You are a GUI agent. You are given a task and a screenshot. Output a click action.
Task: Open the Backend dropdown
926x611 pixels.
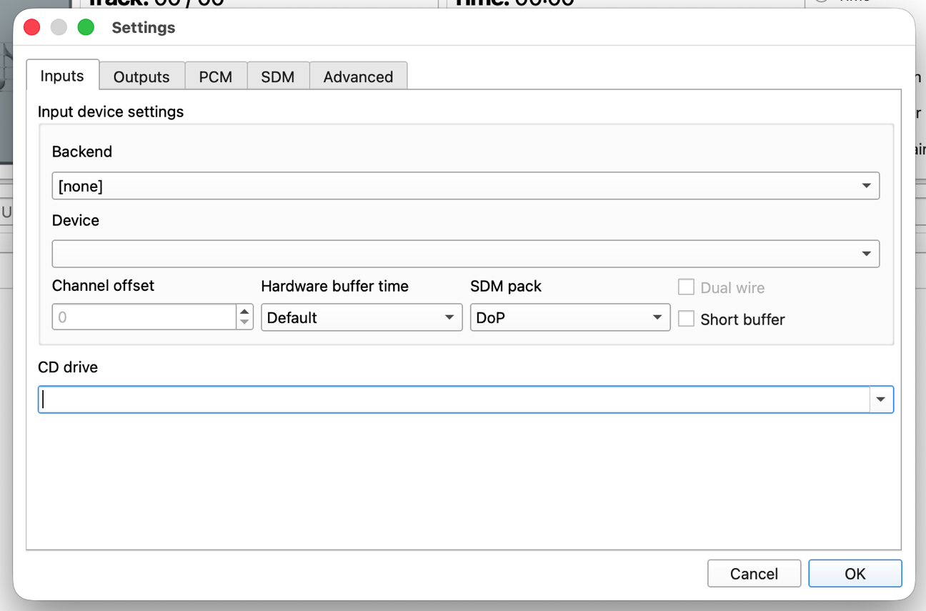(465, 186)
